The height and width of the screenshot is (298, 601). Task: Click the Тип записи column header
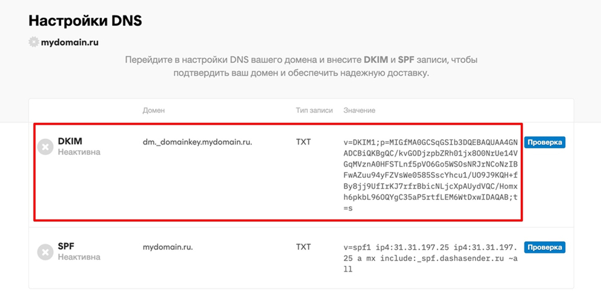pyautogui.click(x=315, y=110)
